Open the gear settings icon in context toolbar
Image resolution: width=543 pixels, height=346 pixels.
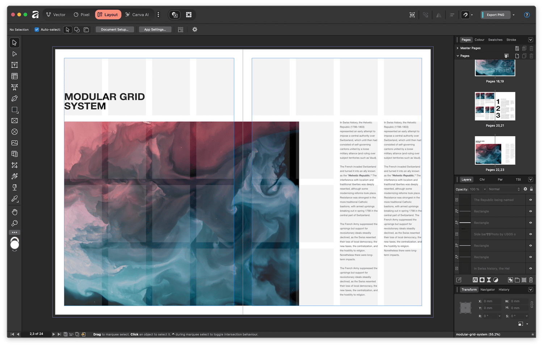tap(195, 29)
